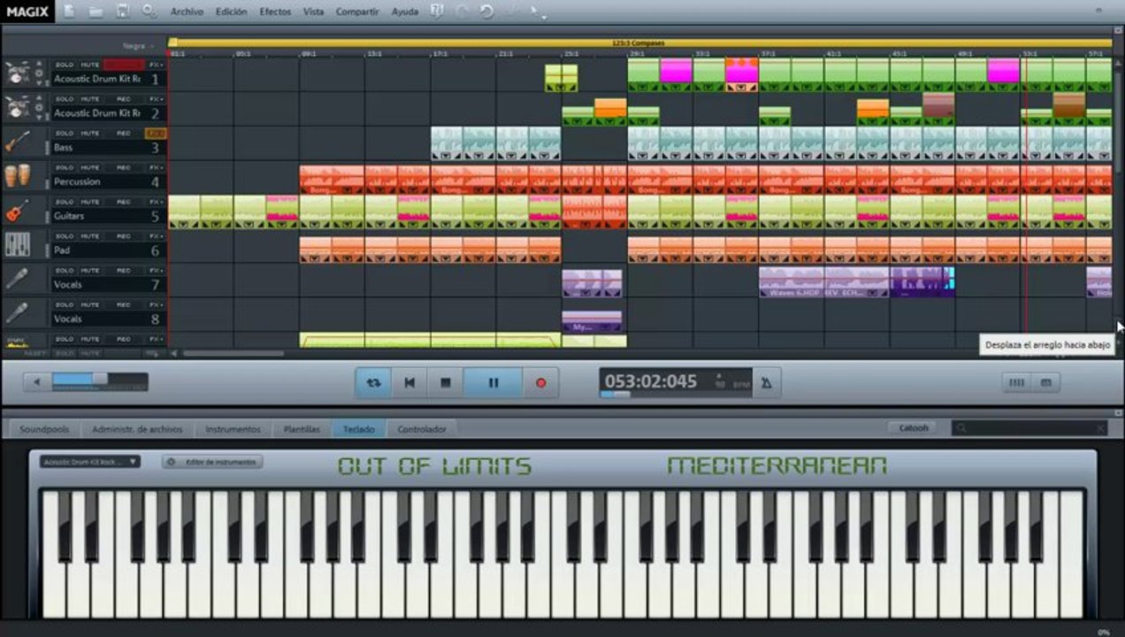Screen dimensions: 1125x637
Task: Open the Efectos menu
Action: click(275, 12)
